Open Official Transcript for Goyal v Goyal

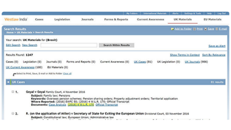(x=107, y=105)
